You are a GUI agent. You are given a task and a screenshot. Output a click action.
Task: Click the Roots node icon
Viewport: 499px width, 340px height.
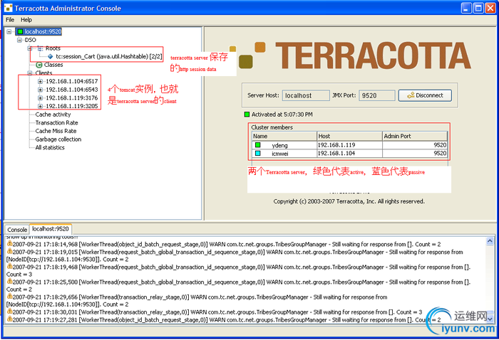pyautogui.click(x=40, y=48)
